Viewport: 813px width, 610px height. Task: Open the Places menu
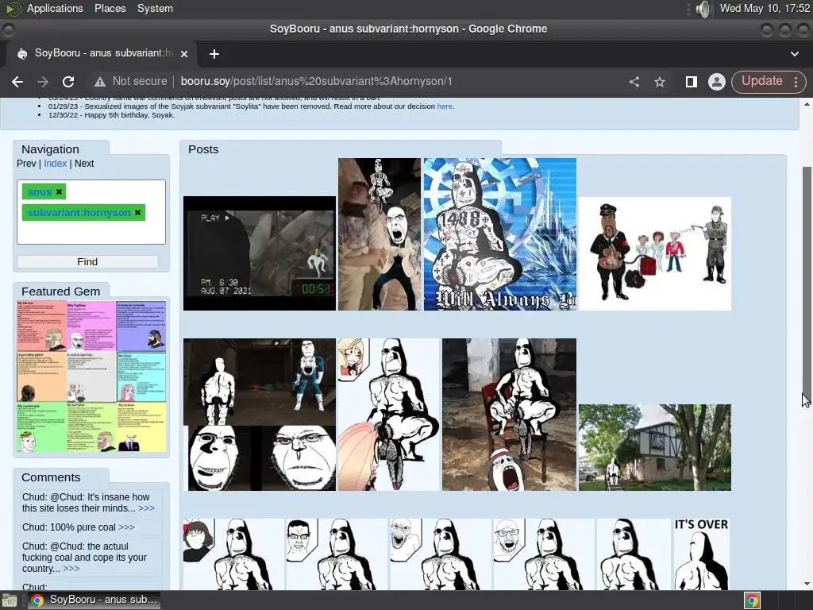(110, 8)
